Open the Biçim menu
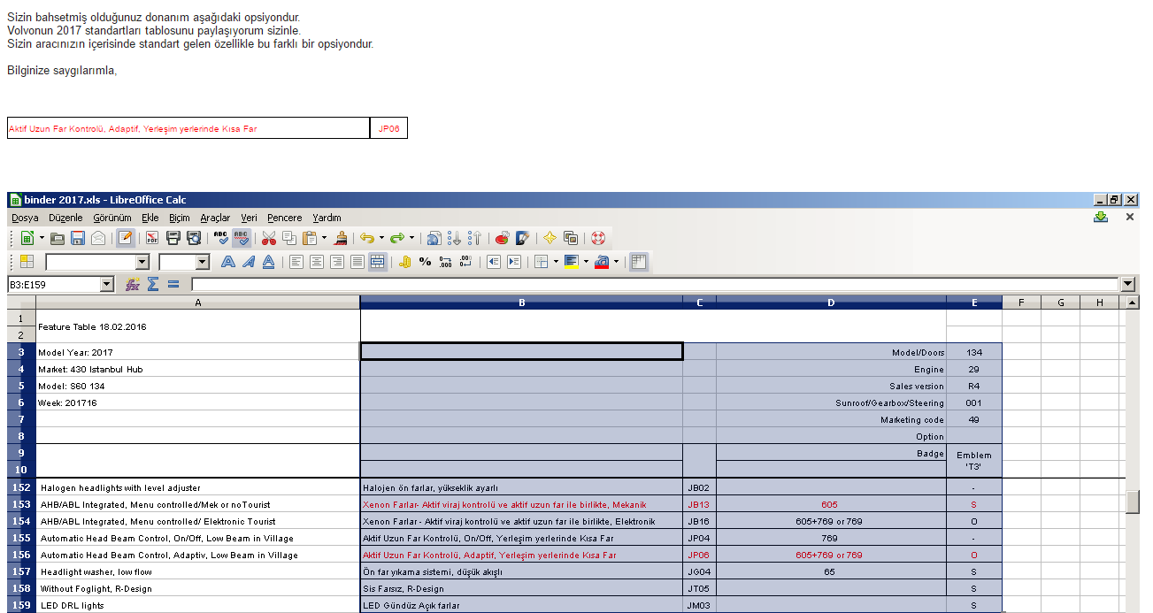Viewport: 1153px width, 613px height. pos(180,218)
